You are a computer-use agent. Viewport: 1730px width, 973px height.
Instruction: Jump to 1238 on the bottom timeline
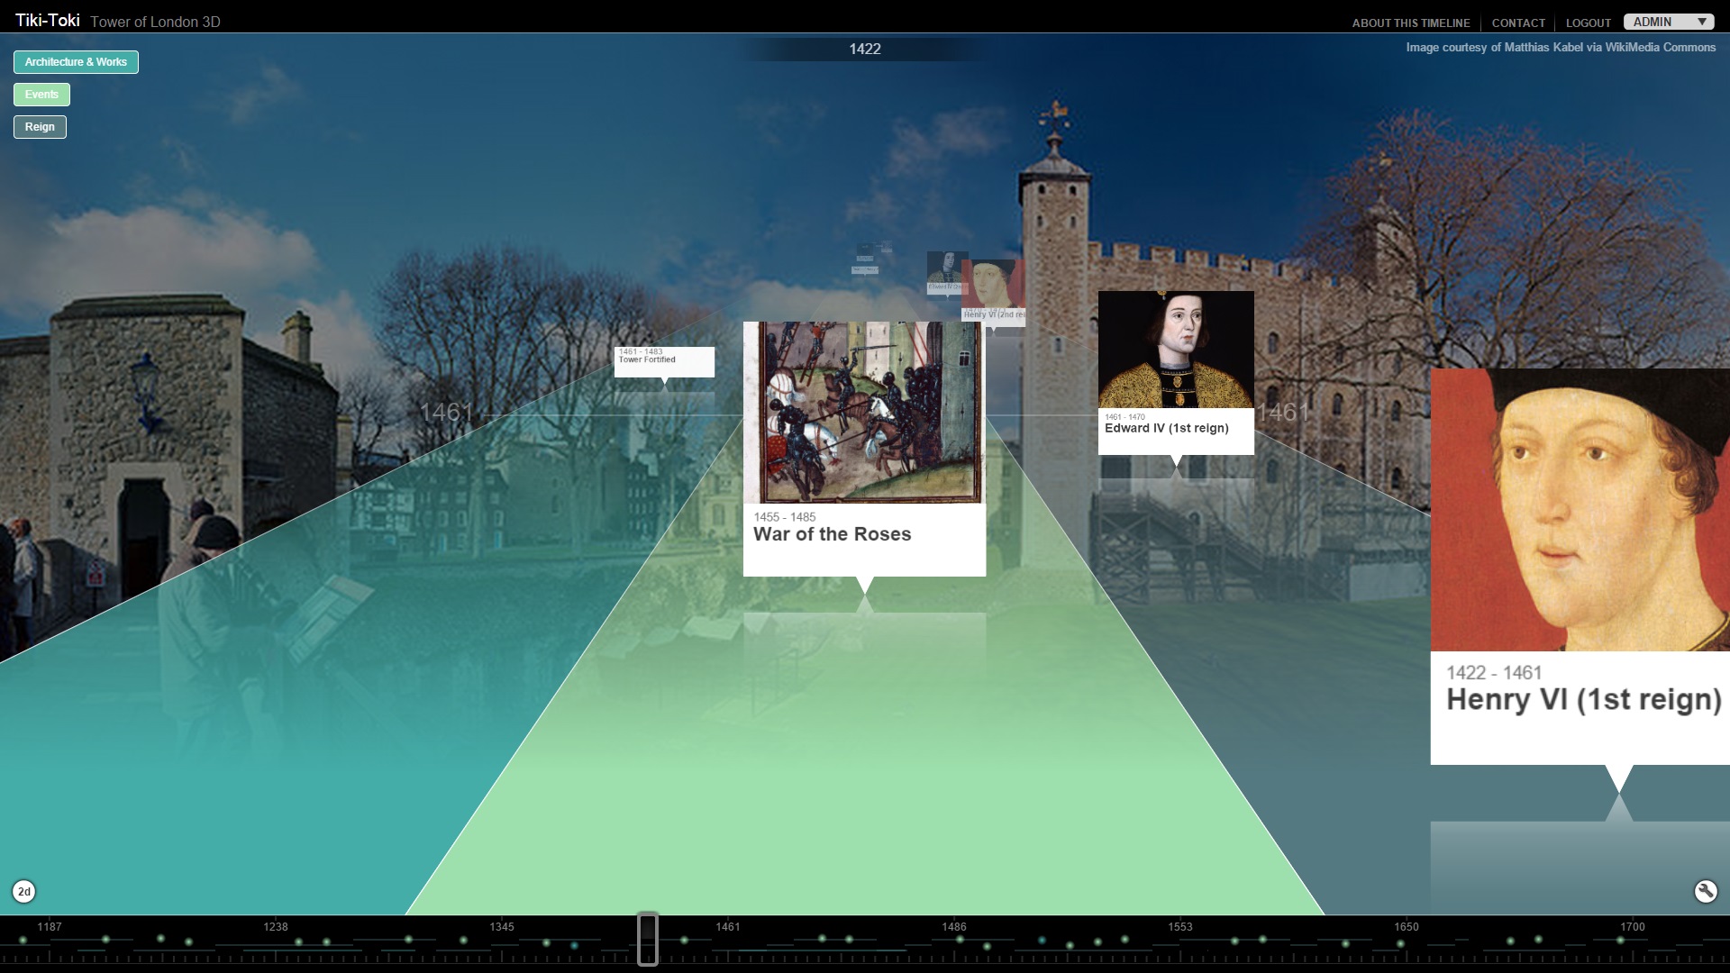[276, 927]
